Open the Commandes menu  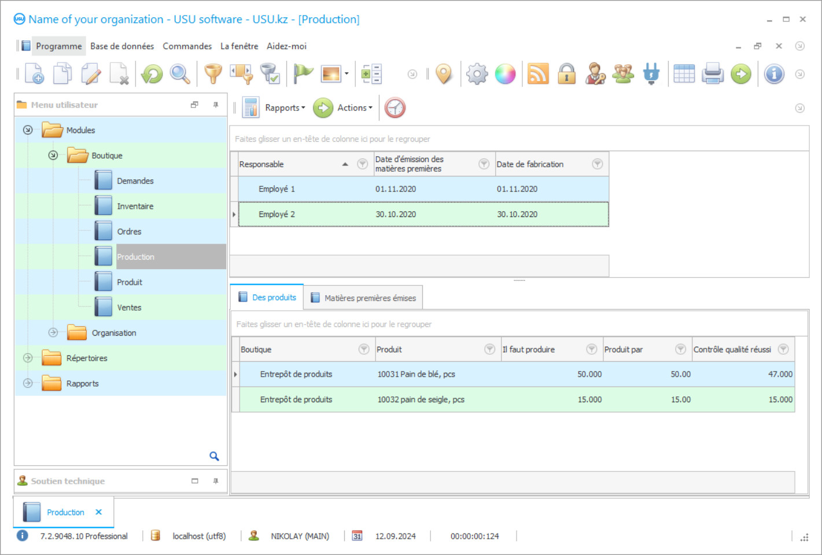pos(187,46)
